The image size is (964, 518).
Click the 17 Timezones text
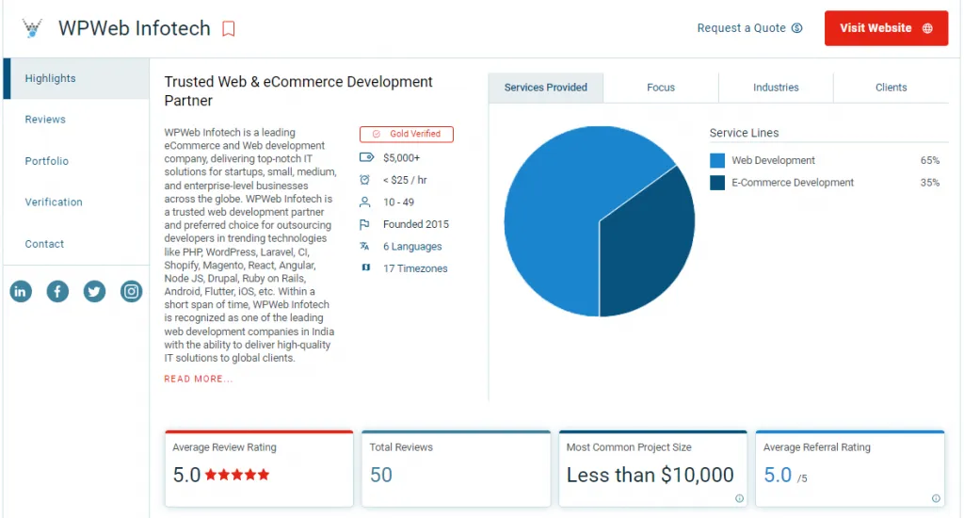[415, 268]
